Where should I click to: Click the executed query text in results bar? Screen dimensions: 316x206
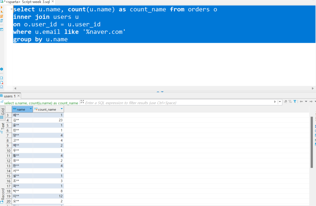tap(41, 103)
